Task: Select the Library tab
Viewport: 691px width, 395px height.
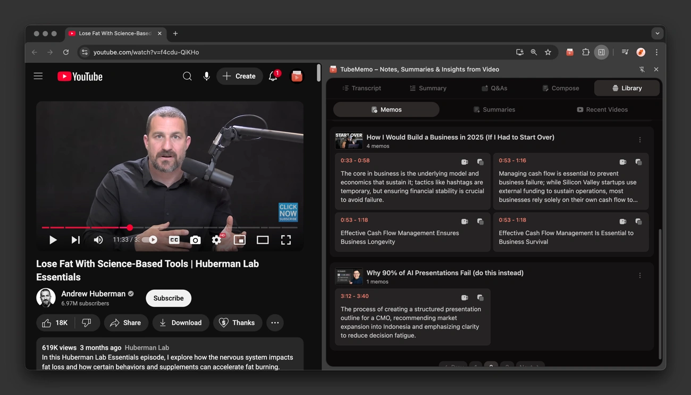Action: point(627,88)
